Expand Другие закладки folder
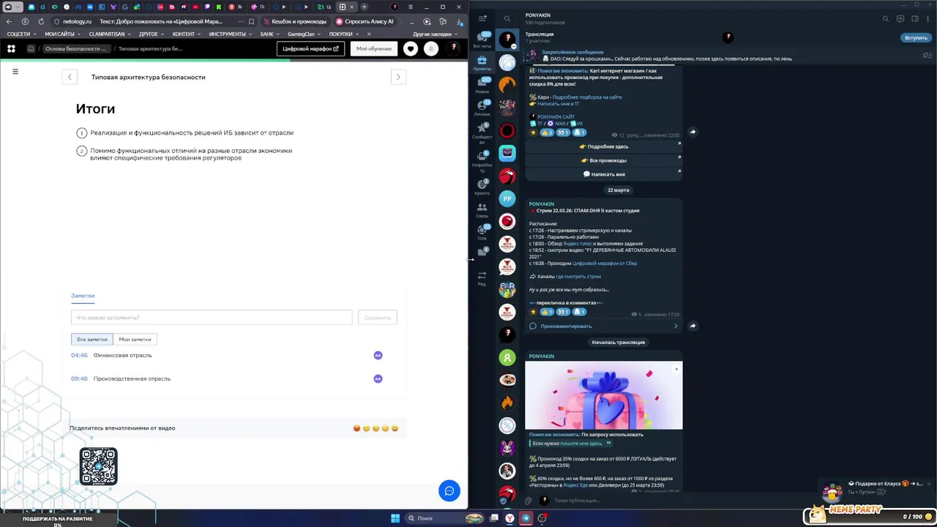Screen dimensions: 937x527 click(x=435, y=34)
